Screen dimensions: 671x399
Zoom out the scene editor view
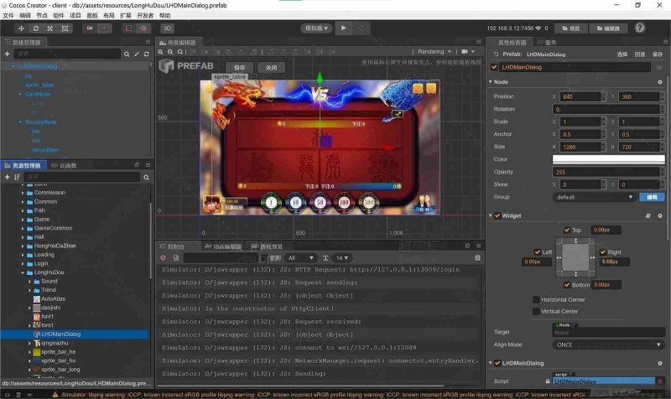click(x=170, y=52)
